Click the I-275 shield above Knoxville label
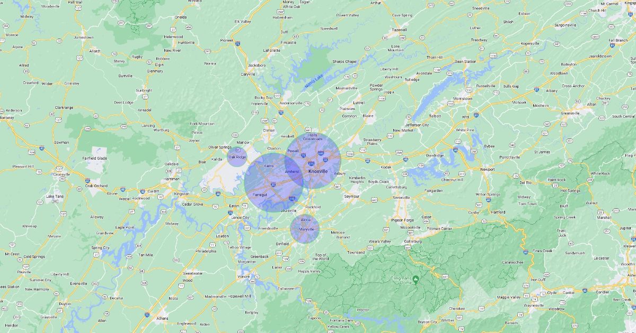Screen dimensions: 636x333 pyautogui.click(x=311, y=164)
